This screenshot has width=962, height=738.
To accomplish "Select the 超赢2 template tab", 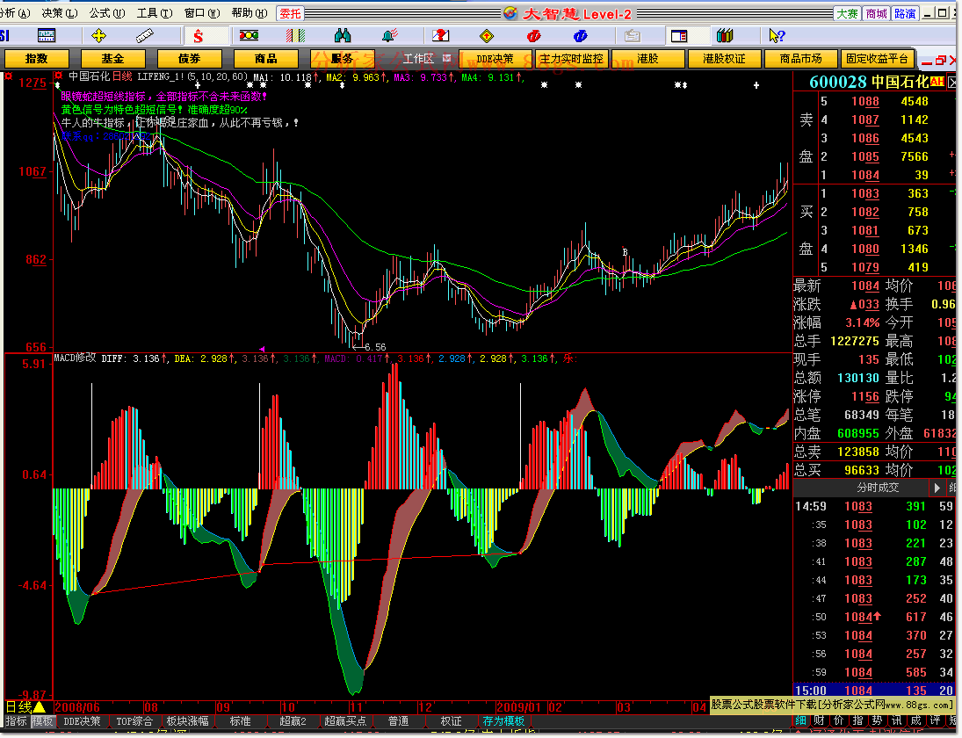I will coord(293,721).
